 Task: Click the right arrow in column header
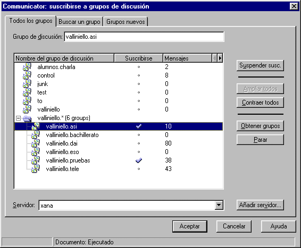pos(220,58)
